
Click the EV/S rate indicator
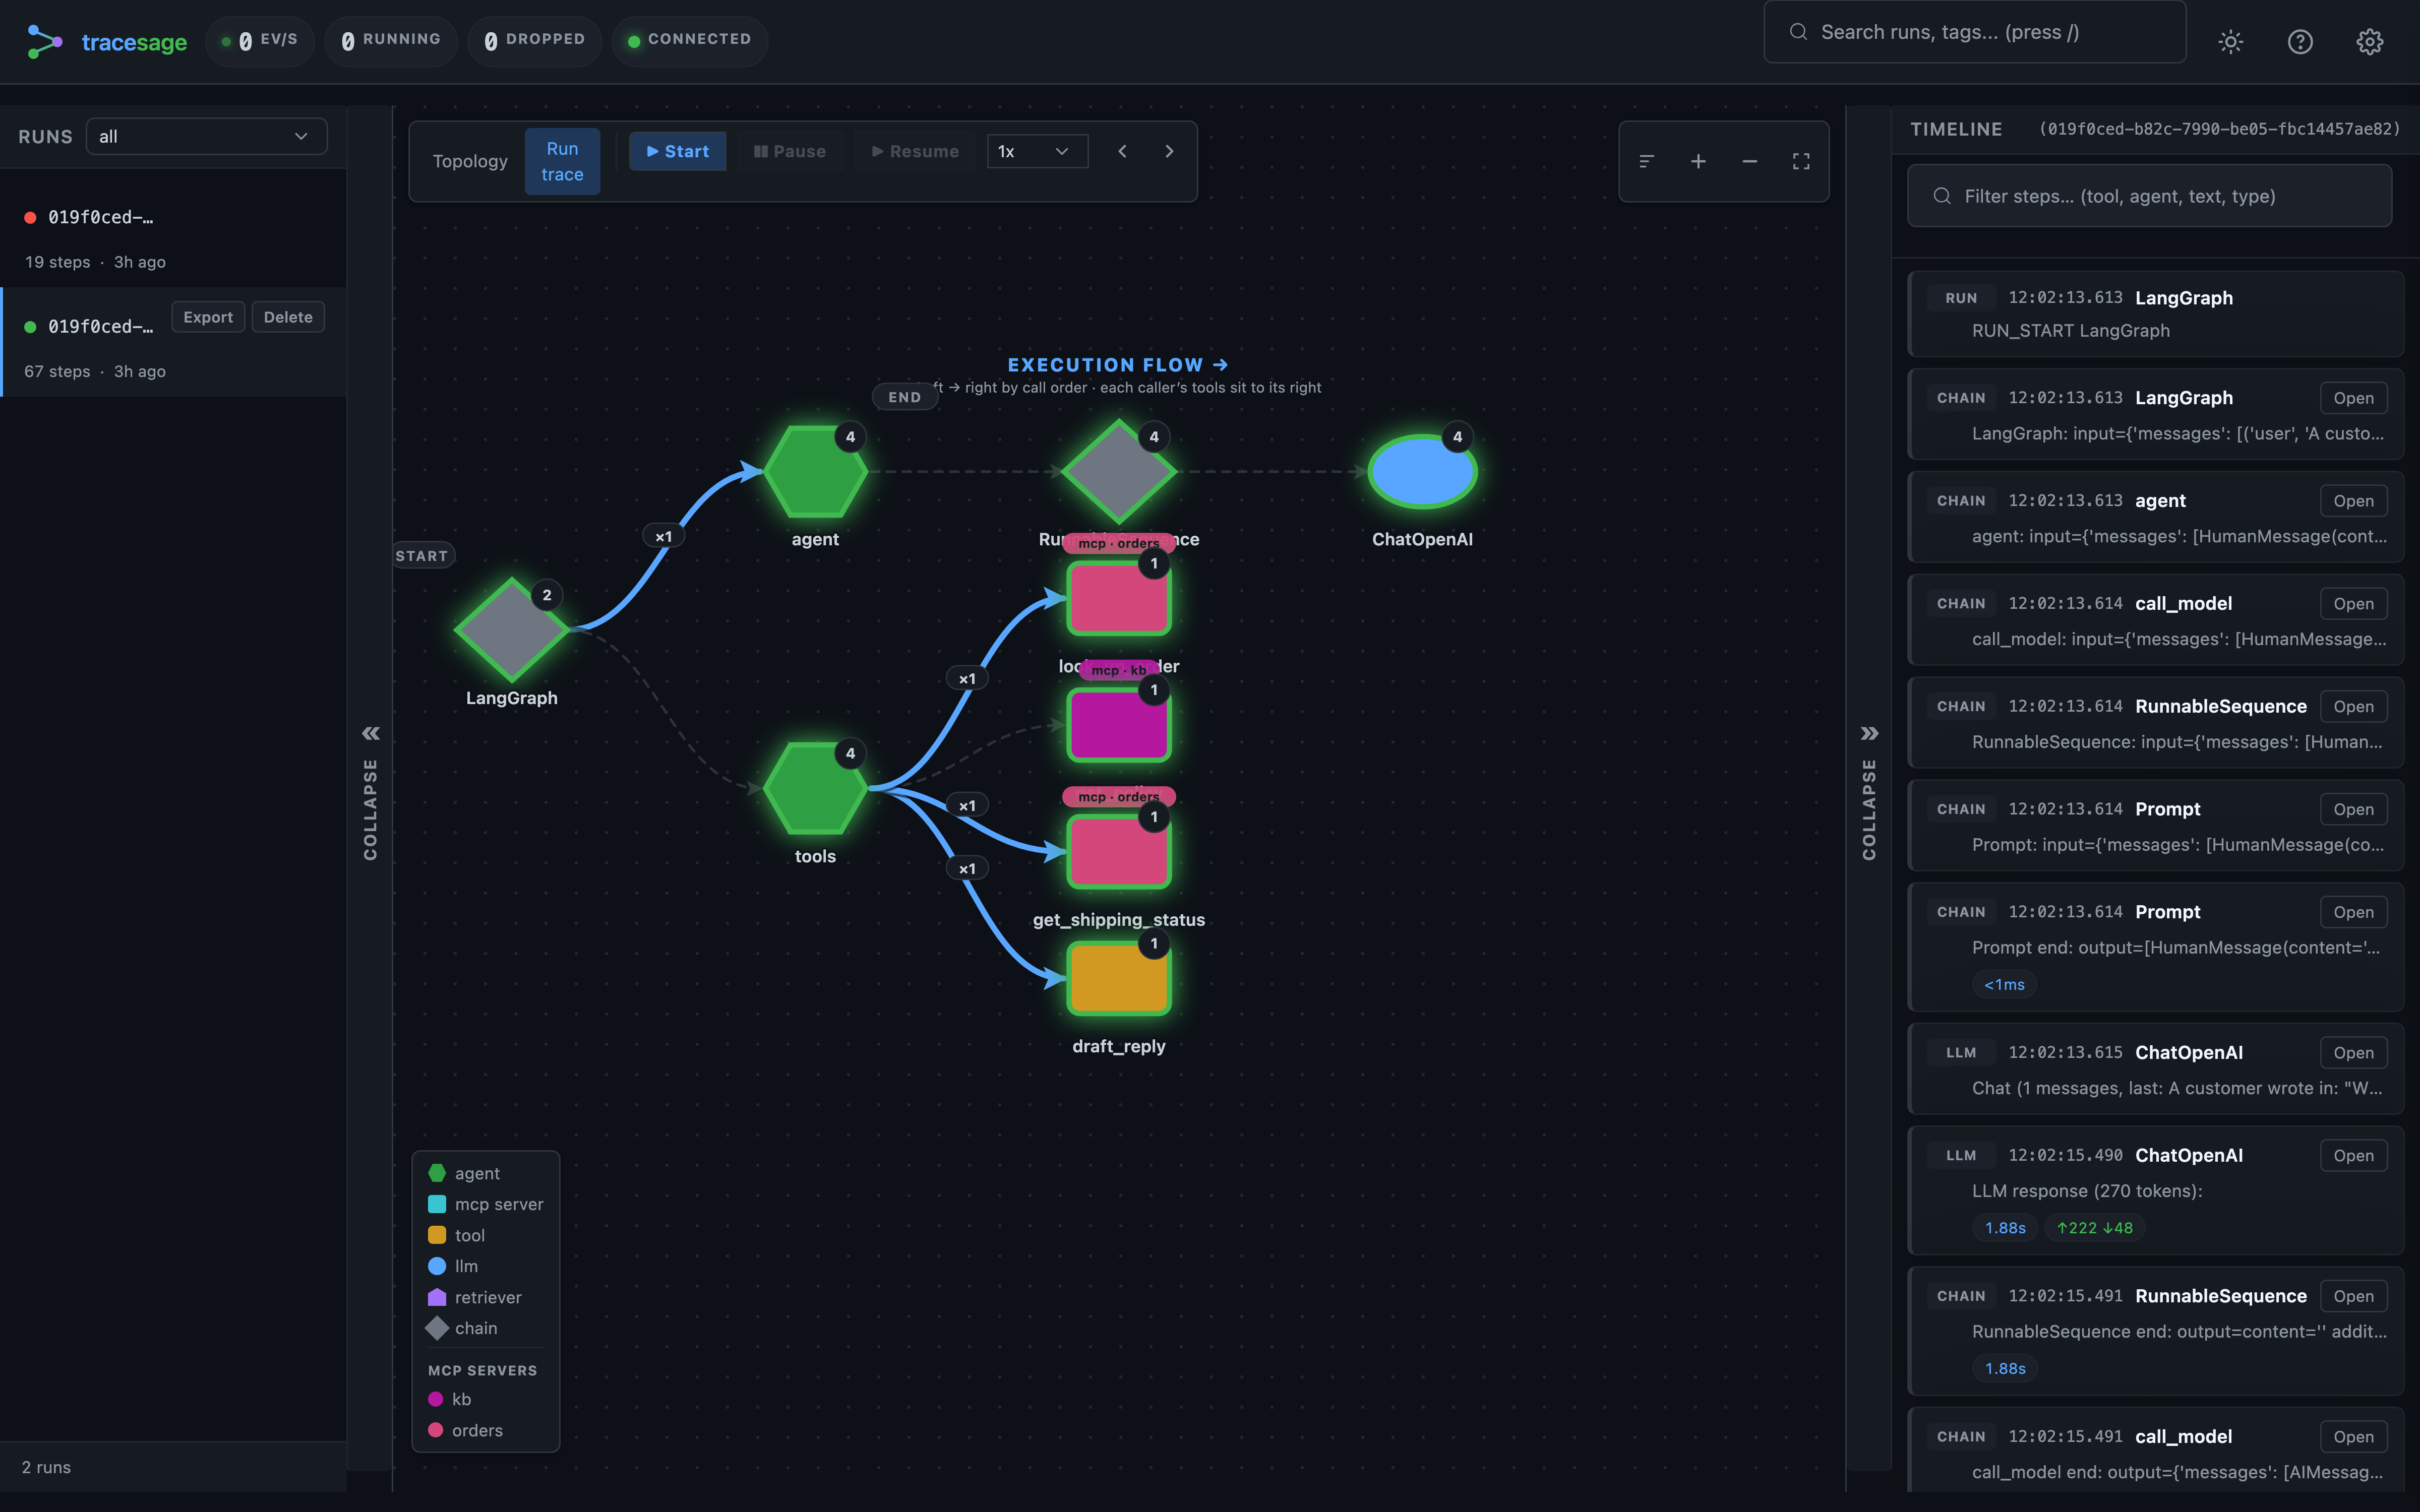[x=259, y=40]
